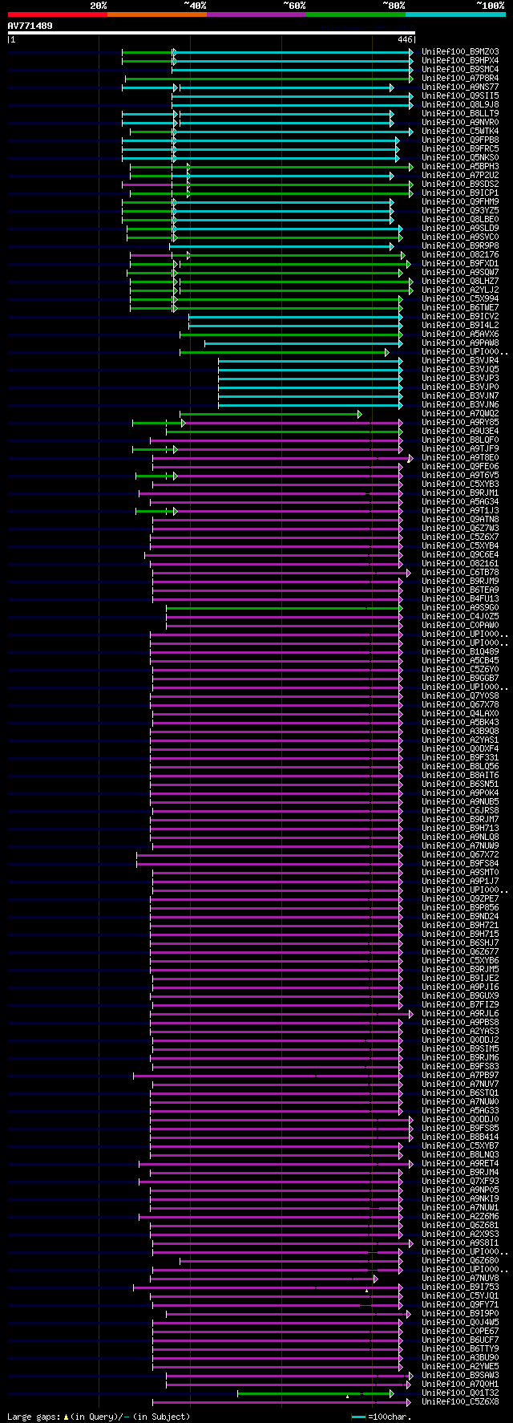Image resolution: width=513 pixels, height=1423 pixels.
Task: Click label UniRef100_C0PE67
Action: 460,1332
